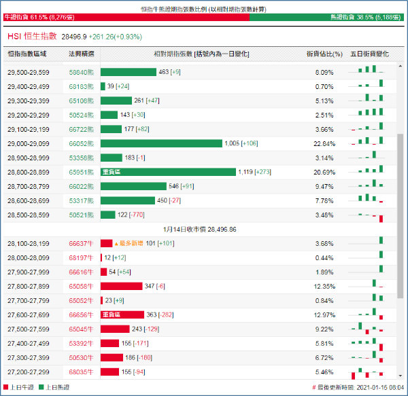
Task: Click the 27,300-27,399 range cell
Action: click(29, 358)
